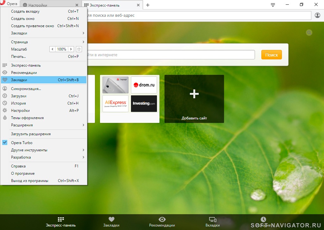Minimize the browser window
This screenshot has height=230, width=324.
pos(287,4)
